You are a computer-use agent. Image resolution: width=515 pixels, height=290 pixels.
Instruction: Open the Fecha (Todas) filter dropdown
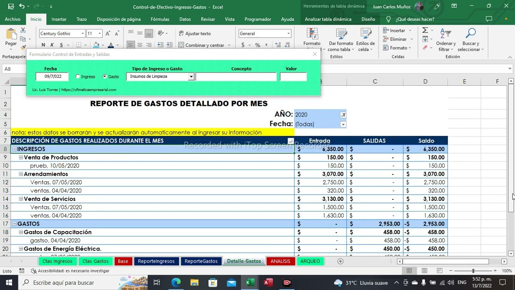343,124
